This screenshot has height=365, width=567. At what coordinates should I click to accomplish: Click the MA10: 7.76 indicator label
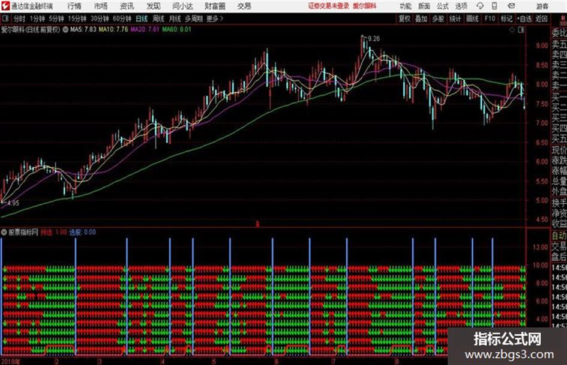pyautogui.click(x=113, y=29)
